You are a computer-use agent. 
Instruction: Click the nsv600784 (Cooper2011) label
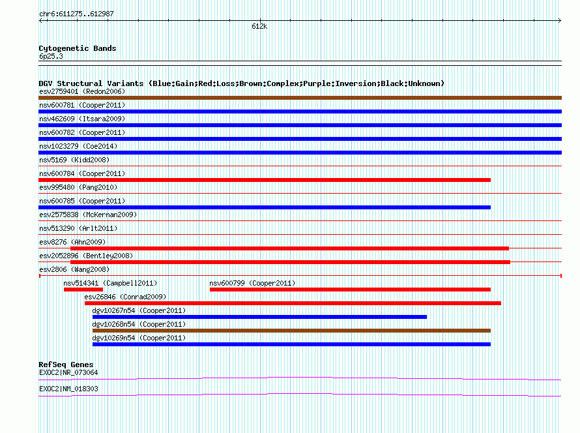tap(82, 173)
